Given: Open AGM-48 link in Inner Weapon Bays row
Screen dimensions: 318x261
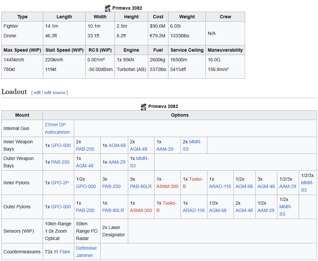Looking at the screenshot, I should pos(139,149).
